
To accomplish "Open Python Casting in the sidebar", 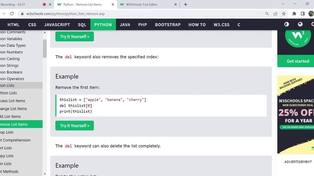I will point(21,59).
